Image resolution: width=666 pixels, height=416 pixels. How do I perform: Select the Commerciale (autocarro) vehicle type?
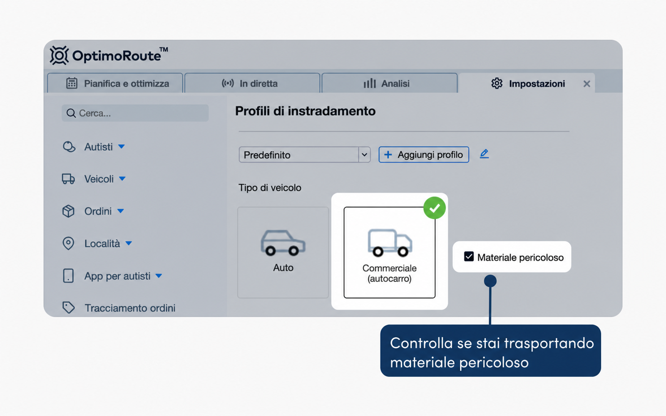click(390, 253)
